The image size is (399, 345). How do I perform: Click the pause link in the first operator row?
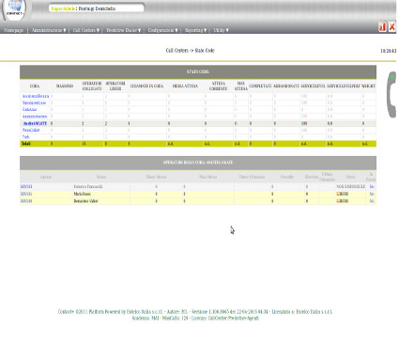372,186
